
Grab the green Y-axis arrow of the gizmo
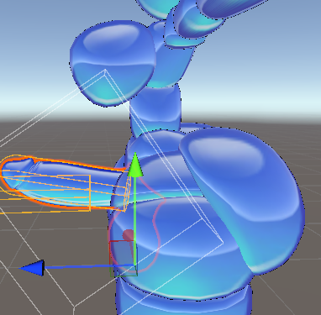(135, 165)
